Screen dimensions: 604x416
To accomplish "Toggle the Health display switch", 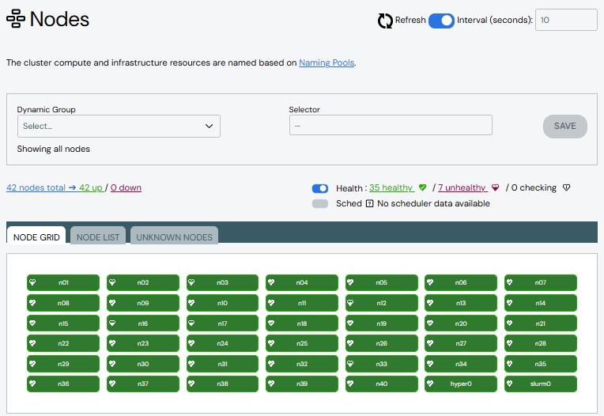I will point(320,188).
